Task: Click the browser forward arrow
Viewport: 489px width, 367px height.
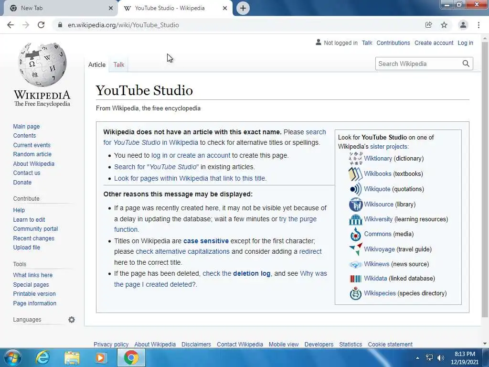Action: pyautogui.click(x=26, y=25)
